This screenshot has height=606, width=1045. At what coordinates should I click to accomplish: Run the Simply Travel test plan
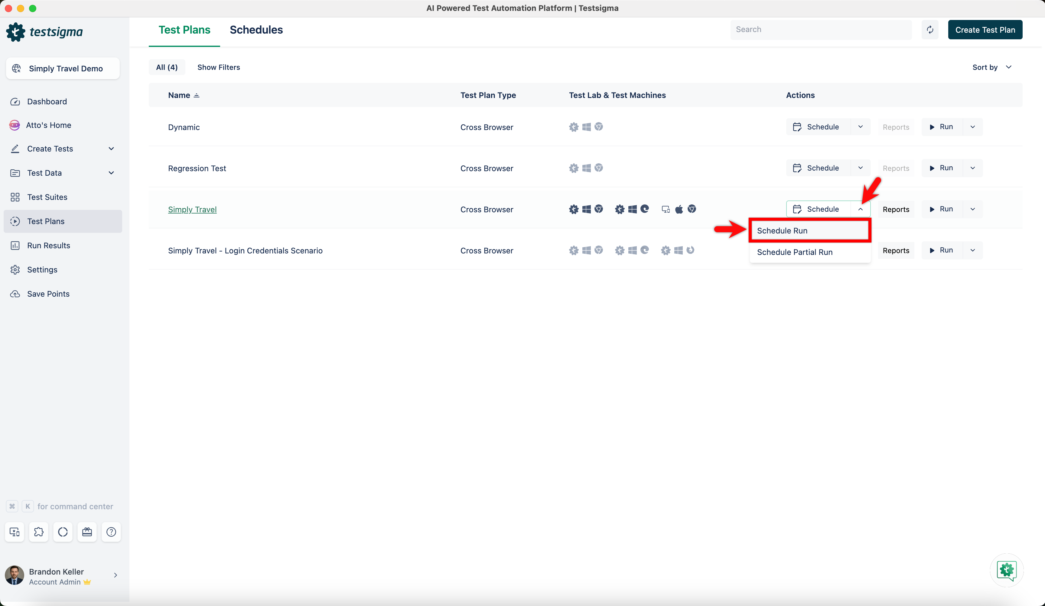[x=942, y=209]
